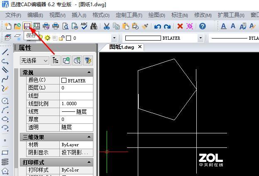259x176 pixels.
Task: Click the Cut scissors icon
Action: coord(107,26)
